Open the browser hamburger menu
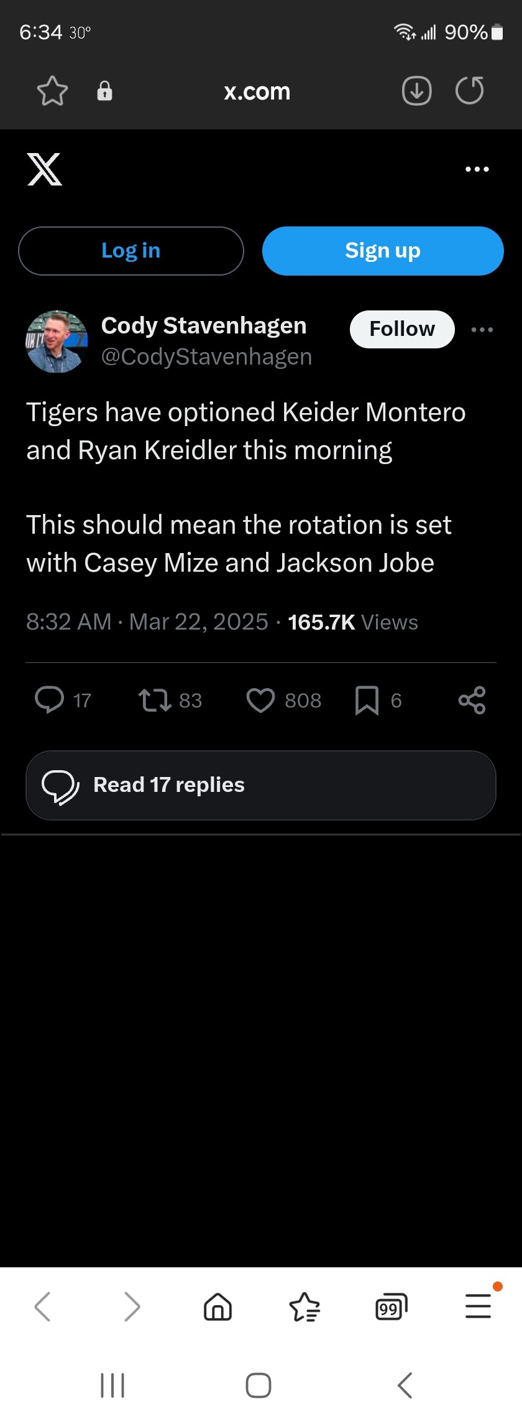 478,1305
